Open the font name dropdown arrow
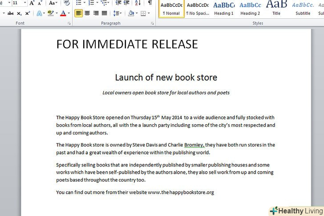The image size is (324, 216). [9, 3]
